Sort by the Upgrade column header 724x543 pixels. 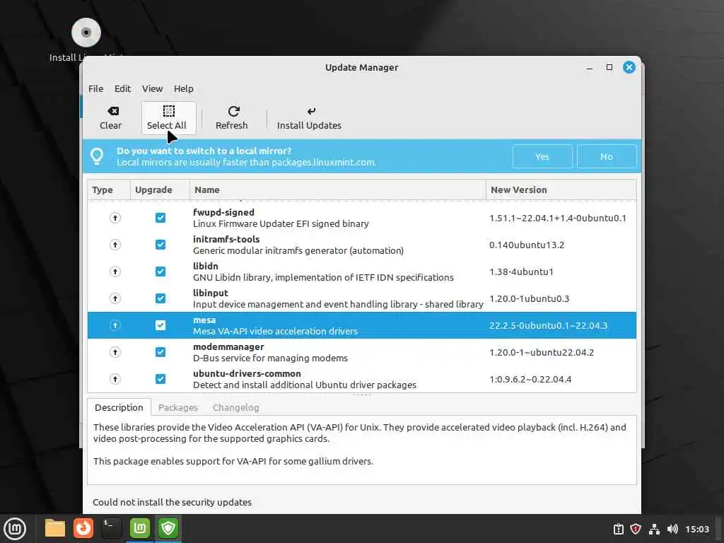point(160,189)
